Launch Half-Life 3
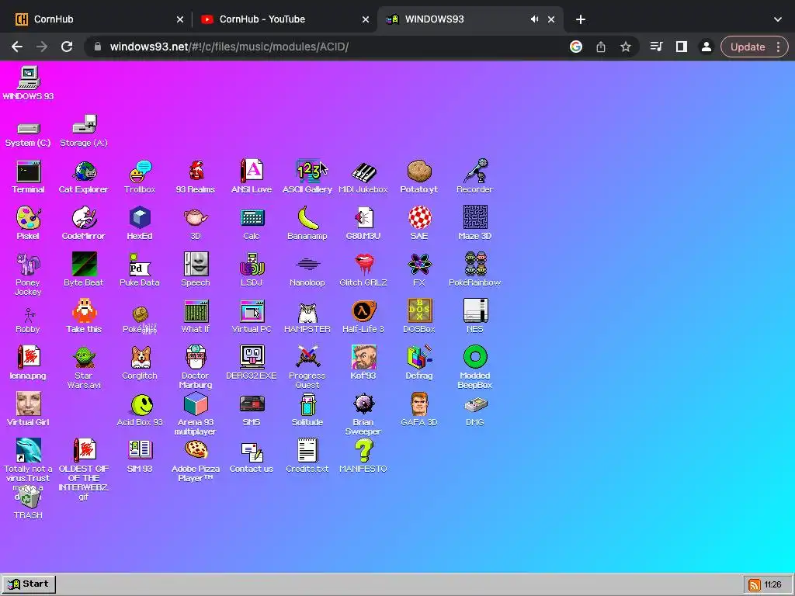The width and height of the screenshot is (795, 596). coord(363,317)
